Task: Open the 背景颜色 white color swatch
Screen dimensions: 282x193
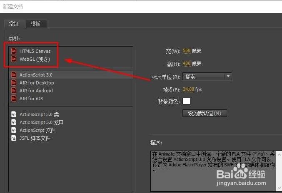Action: 187,101
